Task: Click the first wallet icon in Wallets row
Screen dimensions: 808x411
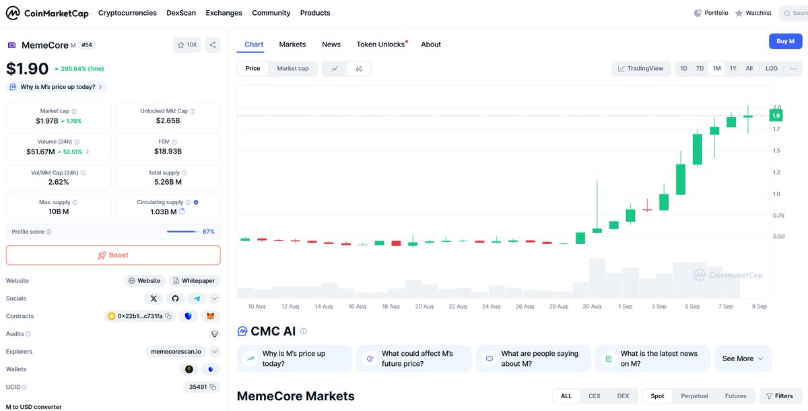Action: coord(189,369)
